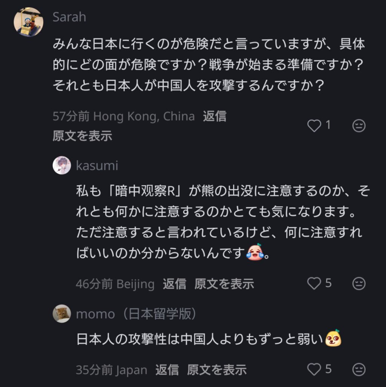Viewport: 386px width, 387px height.
Task: Tap kasumi's profile picture
Action: coord(62,165)
